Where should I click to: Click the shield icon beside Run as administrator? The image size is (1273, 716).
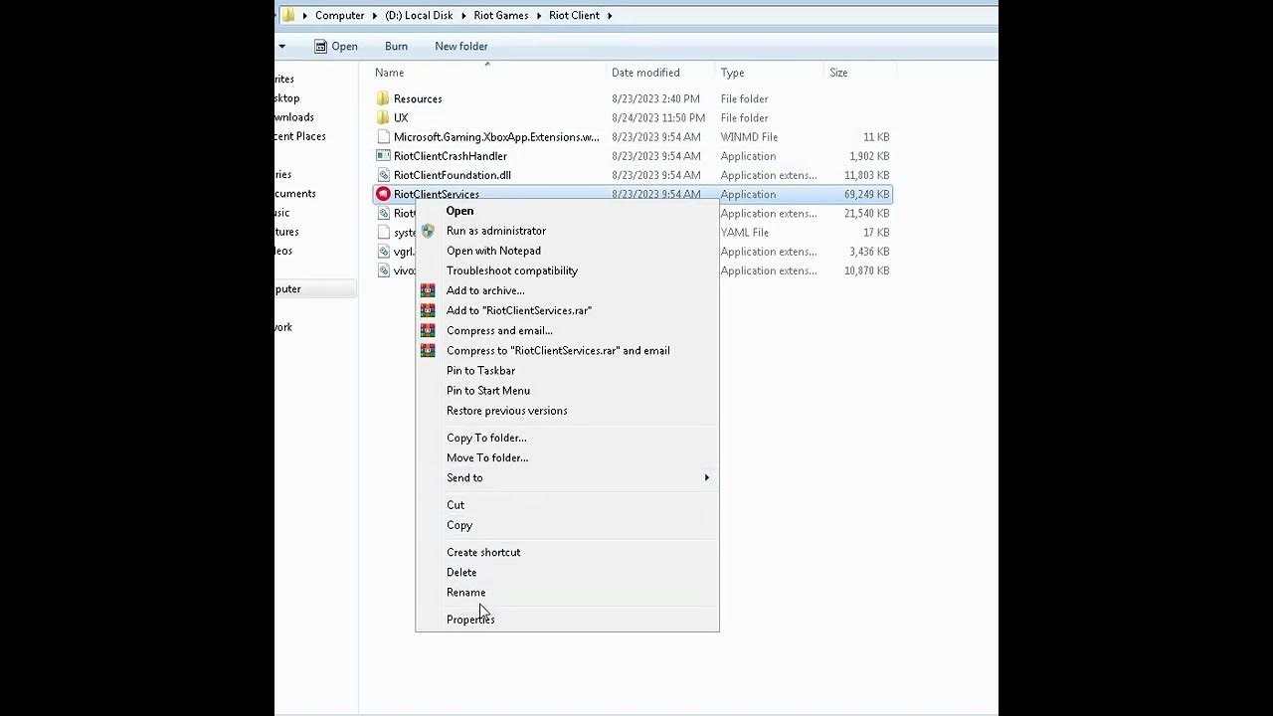[x=428, y=231]
